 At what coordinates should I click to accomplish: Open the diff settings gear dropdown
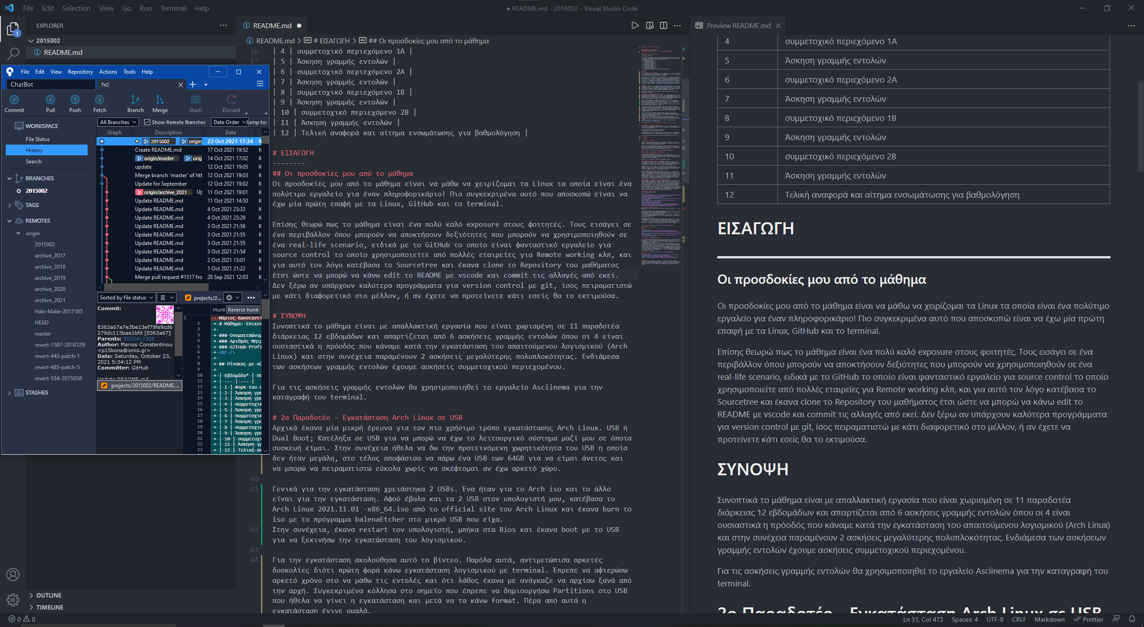233,298
